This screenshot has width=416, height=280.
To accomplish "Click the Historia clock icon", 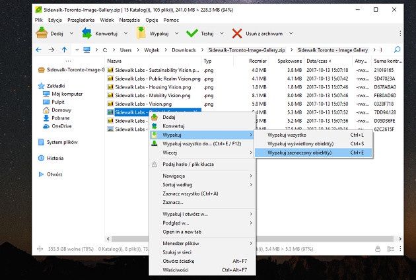I will tap(41, 158).
